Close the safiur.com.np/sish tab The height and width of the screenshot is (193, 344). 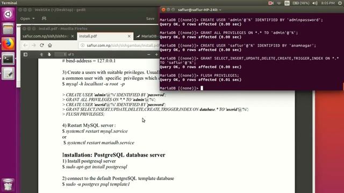click(x=73, y=36)
